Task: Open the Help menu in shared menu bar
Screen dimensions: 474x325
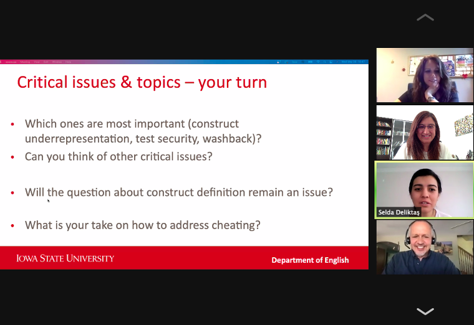Action: 69,62
